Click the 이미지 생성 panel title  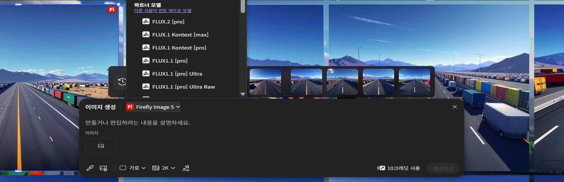[100, 107]
